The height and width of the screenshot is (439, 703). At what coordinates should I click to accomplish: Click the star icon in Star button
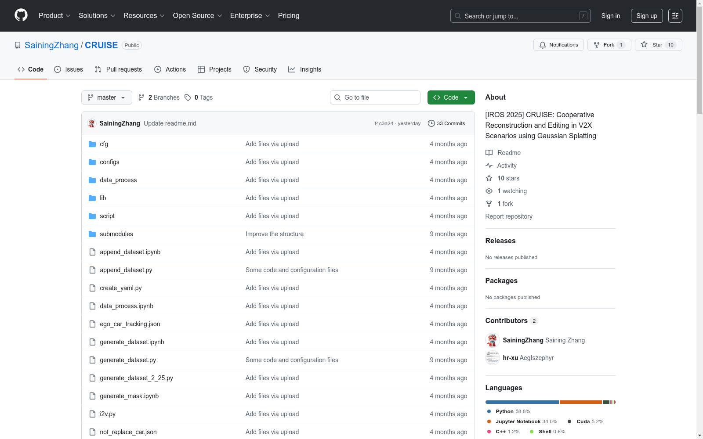[x=644, y=44]
